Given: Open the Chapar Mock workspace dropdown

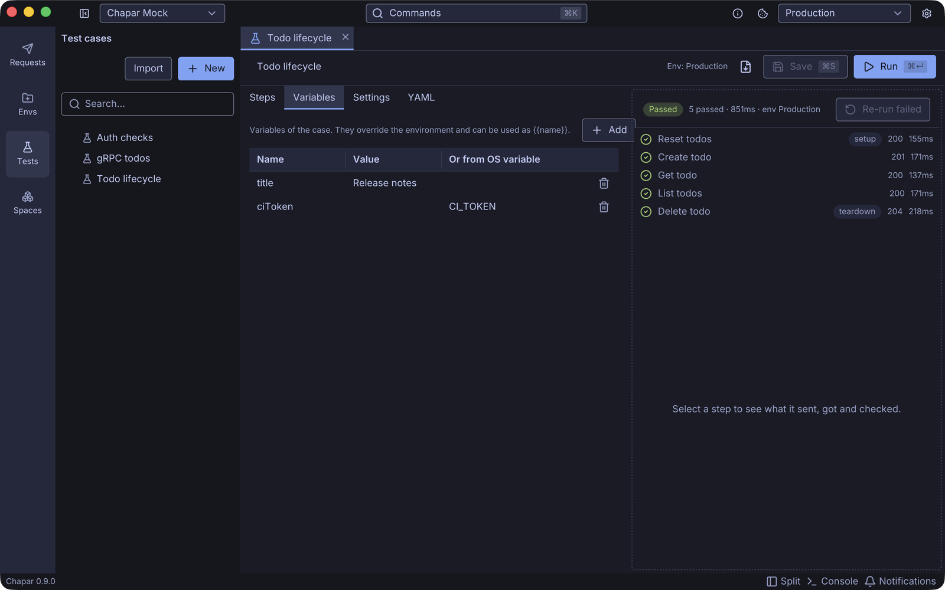Looking at the screenshot, I should tap(162, 13).
